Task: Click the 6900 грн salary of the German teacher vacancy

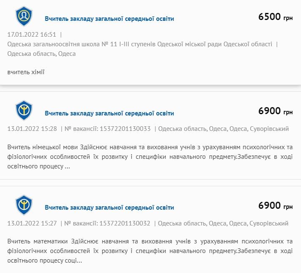Action: tap(275, 111)
